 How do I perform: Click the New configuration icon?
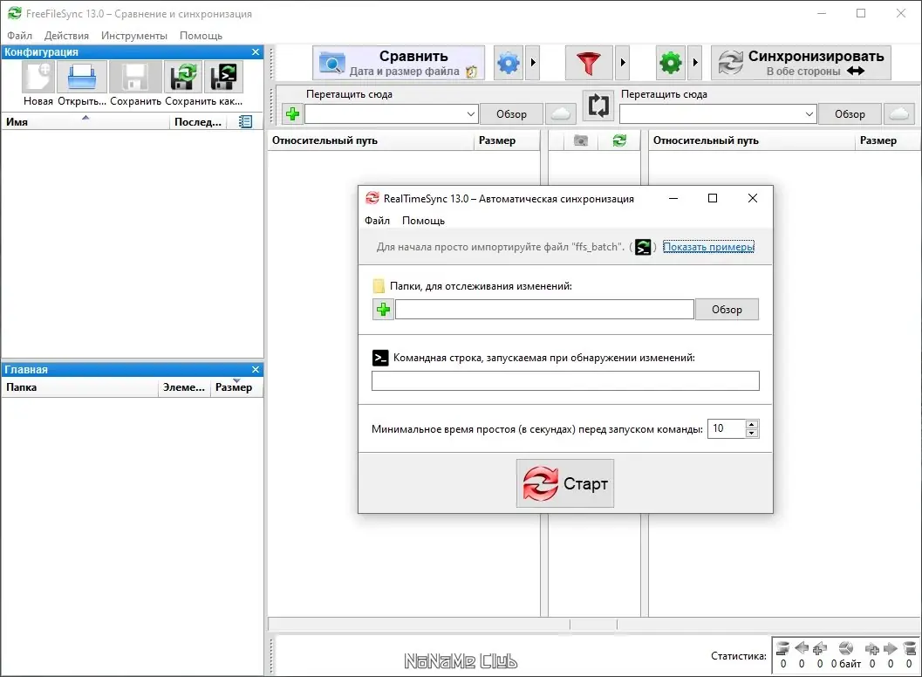[38, 77]
